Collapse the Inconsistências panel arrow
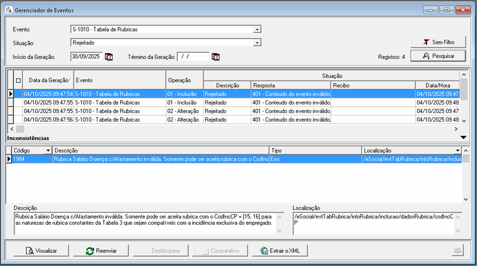Viewport: 477px width, 266px height. click(463, 138)
